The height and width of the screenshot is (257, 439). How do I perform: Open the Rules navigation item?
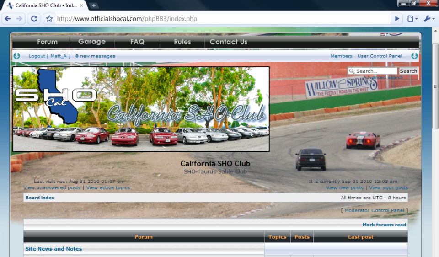(182, 42)
